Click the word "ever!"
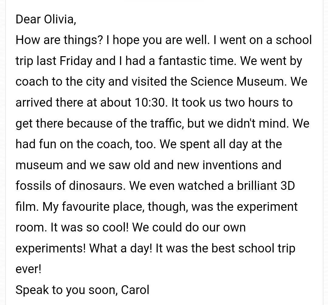This screenshot has height=305, width=328. (x=28, y=269)
